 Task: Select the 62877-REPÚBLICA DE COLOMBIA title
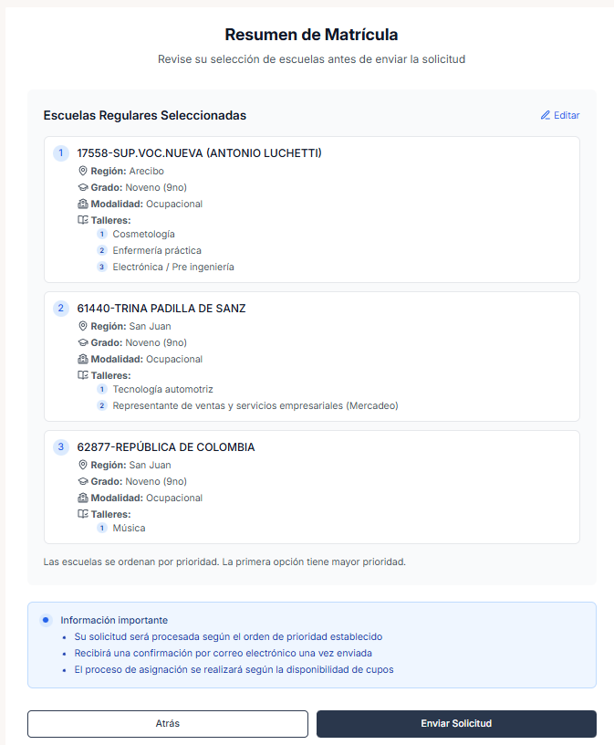(x=166, y=447)
